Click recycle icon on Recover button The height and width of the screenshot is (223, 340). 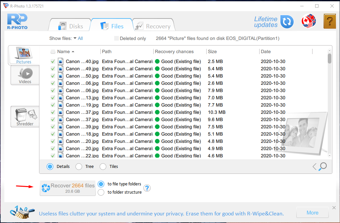coord(46,188)
